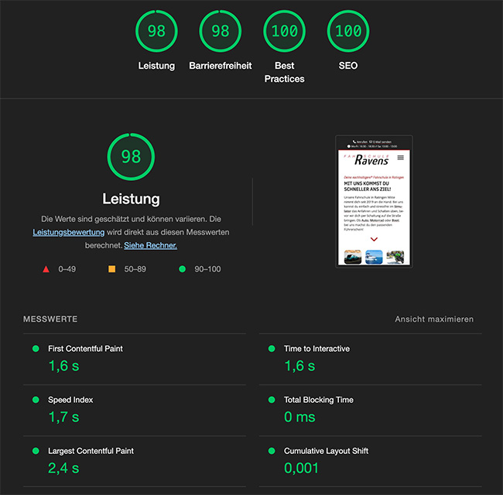Expand metrics with Ansicht maximieren
Screen dimensions: 503x495
coord(434,319)
